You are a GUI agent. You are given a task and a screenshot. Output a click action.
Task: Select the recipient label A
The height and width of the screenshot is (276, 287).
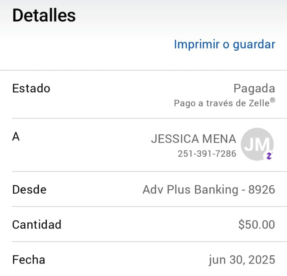click(x=16, y=137)
